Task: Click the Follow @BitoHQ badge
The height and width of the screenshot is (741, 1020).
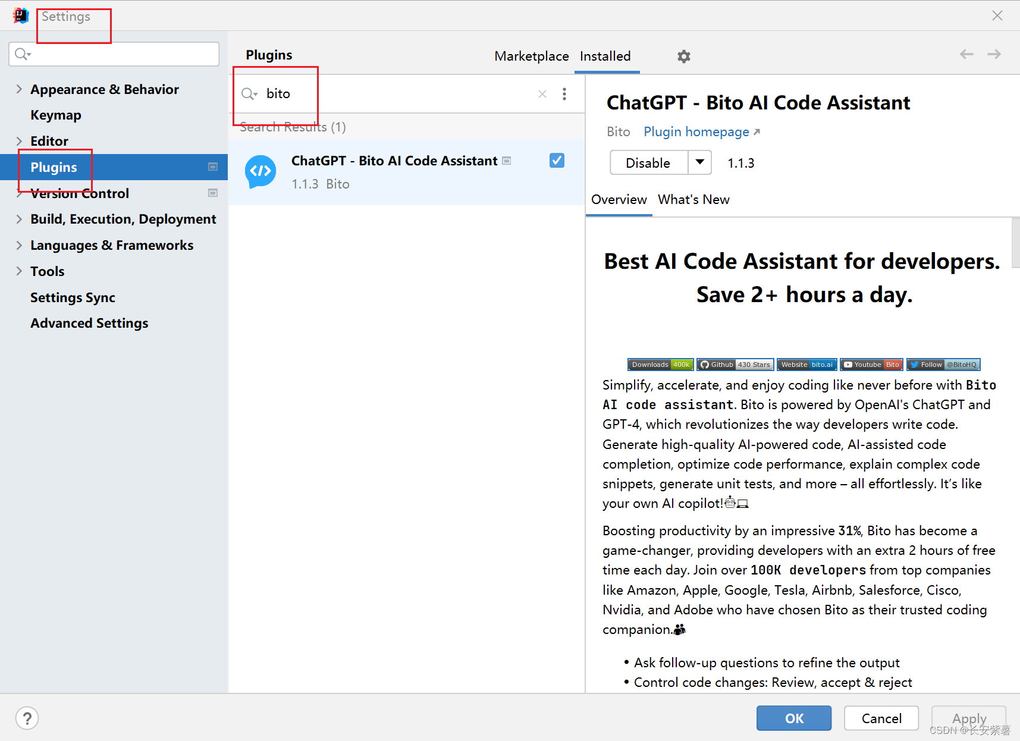Action: (943, 365)
